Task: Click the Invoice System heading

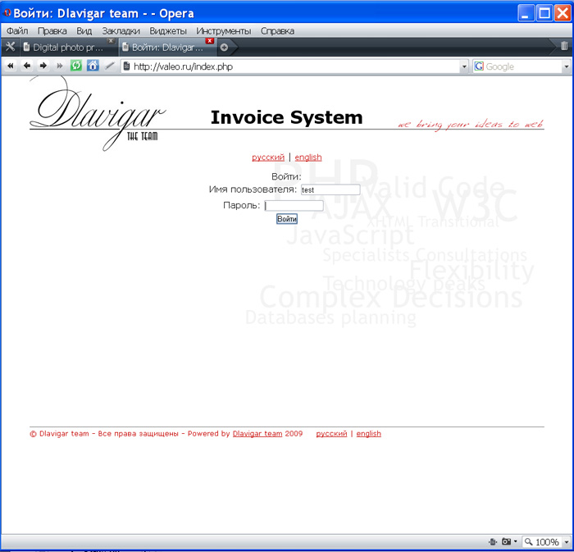Action: coord(287,117)
